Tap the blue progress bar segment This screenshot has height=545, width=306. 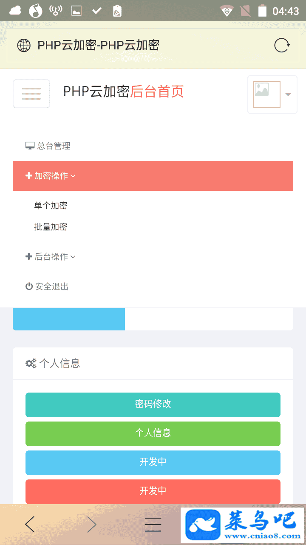tap(69, 319)
